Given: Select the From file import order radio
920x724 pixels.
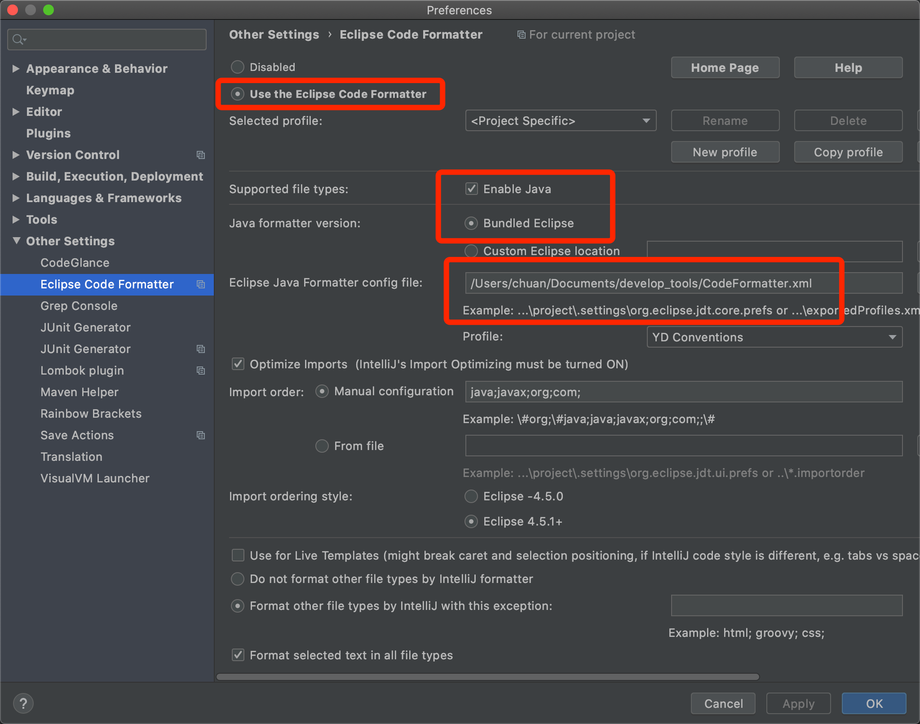Looking at the screenshot, I should (322, 446).
